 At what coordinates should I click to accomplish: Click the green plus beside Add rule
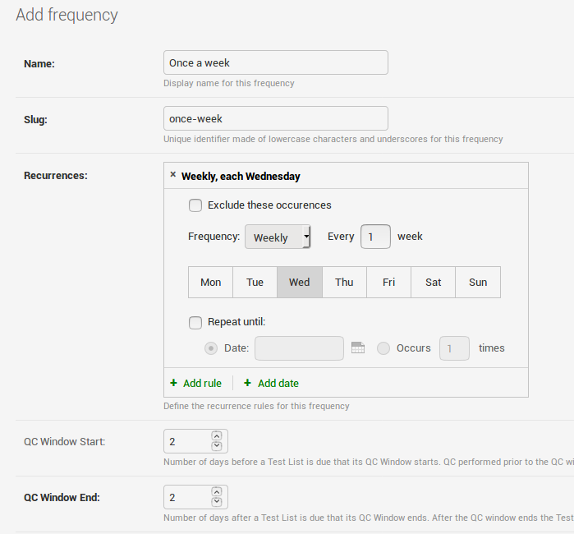(173, 383)
